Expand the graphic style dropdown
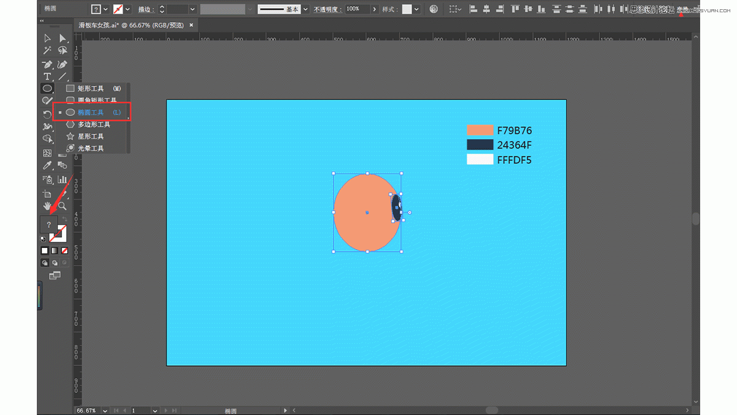 (417, 9)
